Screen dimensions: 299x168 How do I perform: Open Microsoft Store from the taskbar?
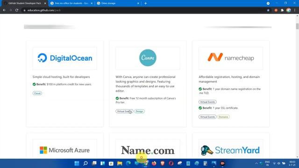(x=111, y=163)
